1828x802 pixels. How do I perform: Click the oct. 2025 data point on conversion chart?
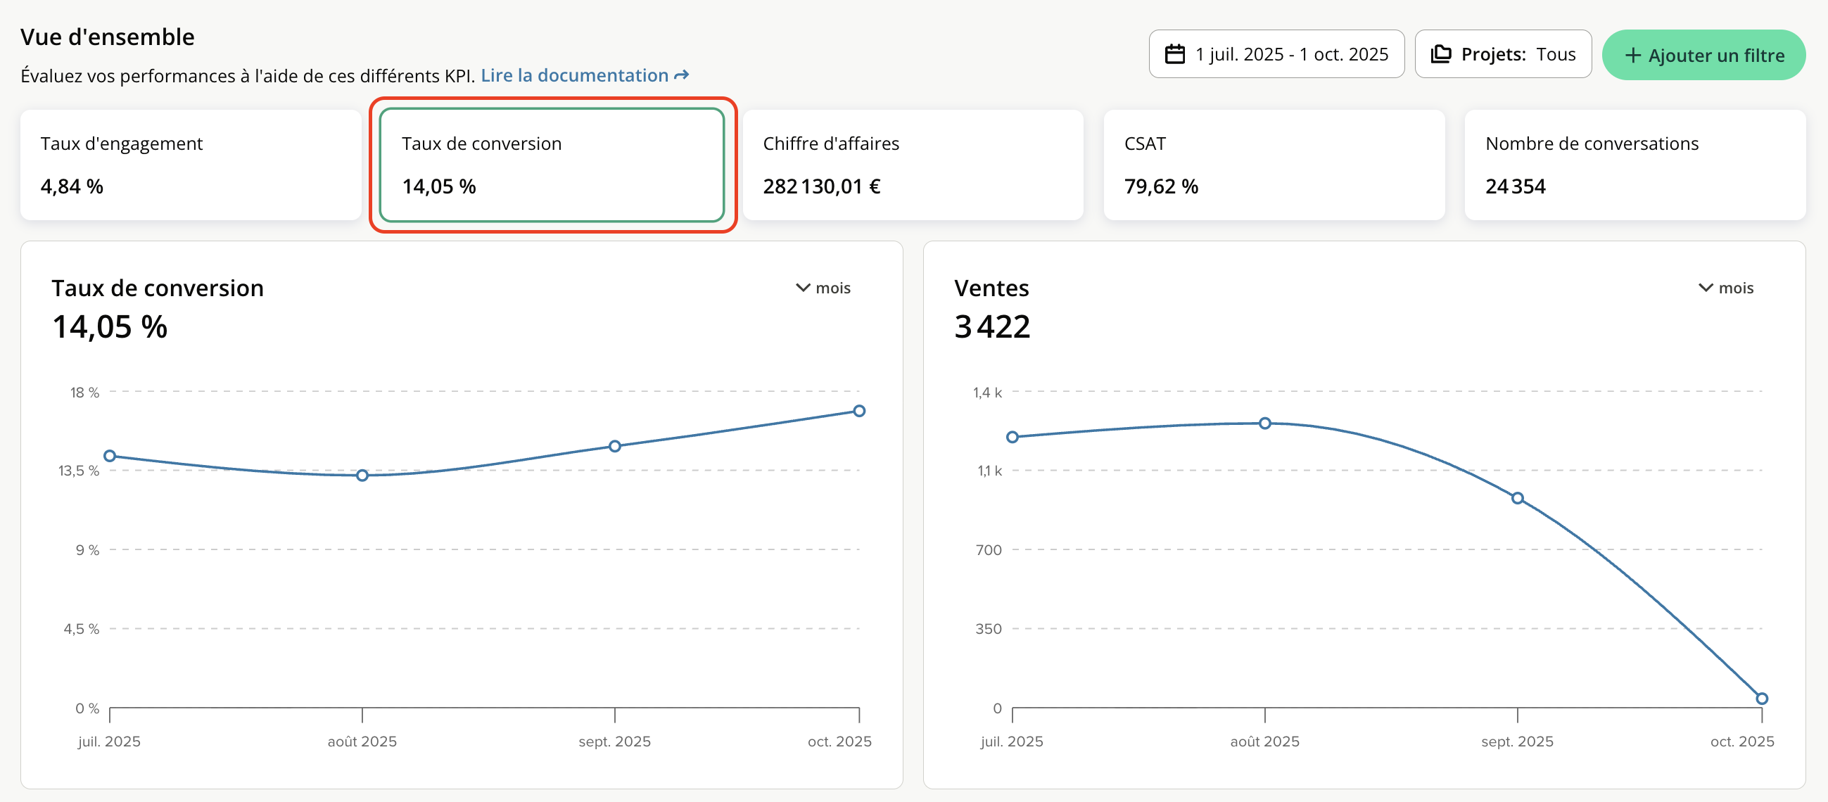(x=858, y=411)
